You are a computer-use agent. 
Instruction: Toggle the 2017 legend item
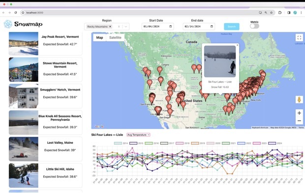click(x=167, y=143)
